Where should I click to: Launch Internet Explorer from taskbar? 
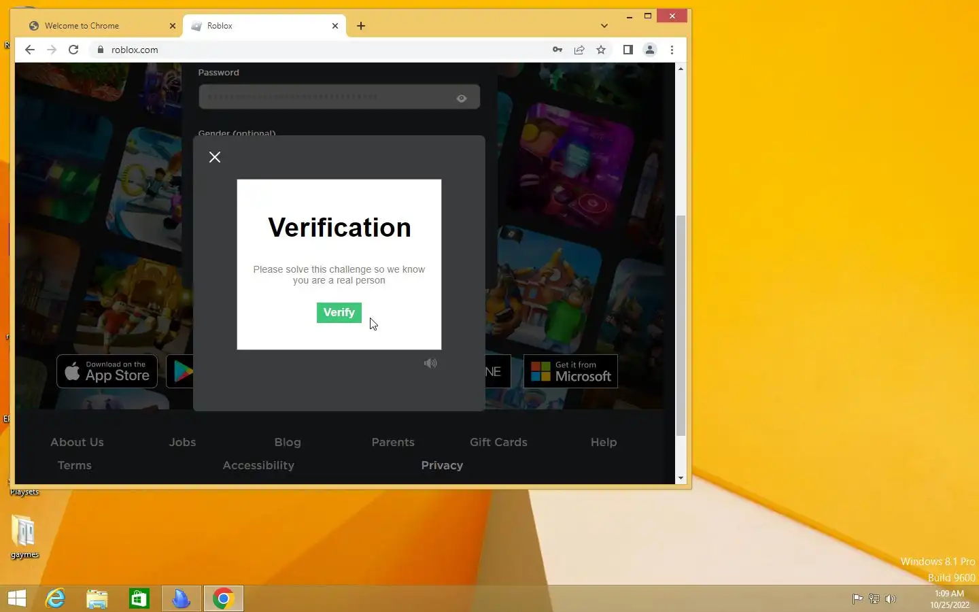tap(55, 598)
